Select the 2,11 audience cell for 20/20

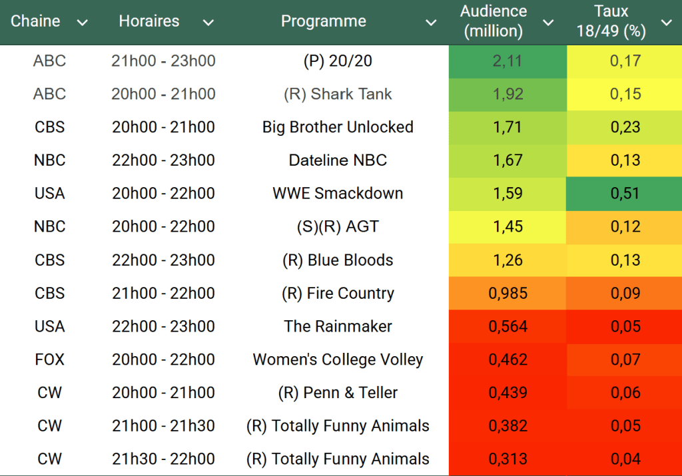tap(508, 61)
